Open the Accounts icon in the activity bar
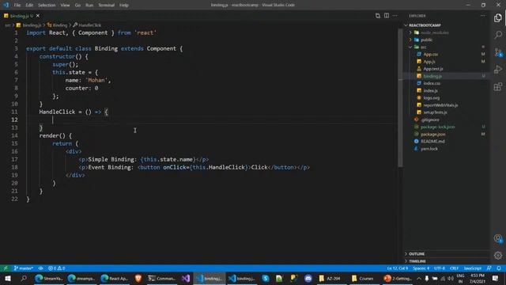506x285 pixels. 498,239
